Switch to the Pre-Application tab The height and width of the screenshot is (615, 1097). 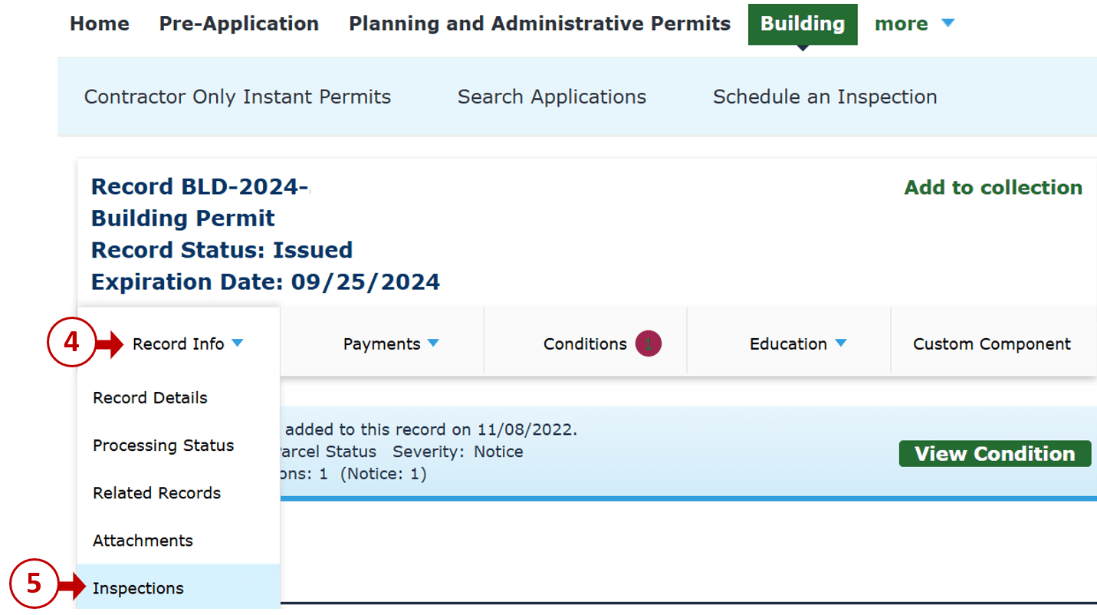click(x=239, y=24)
